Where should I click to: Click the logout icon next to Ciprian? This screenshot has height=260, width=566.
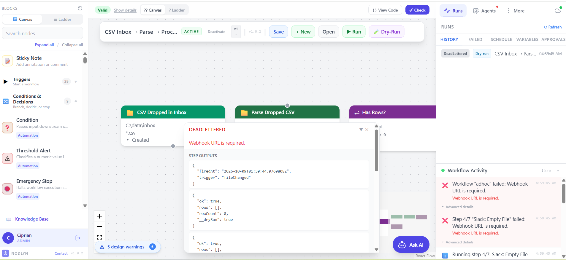(78, 238)
